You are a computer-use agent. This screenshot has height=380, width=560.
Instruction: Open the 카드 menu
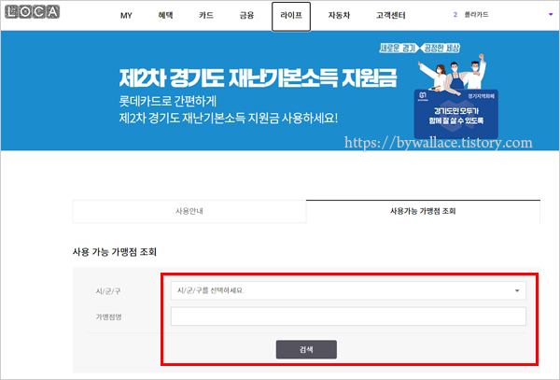(x=206, y=15)
